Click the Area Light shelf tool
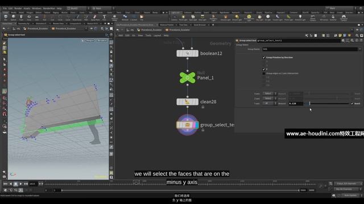Screen dimensions: 364x204 (x=202, y=18)
